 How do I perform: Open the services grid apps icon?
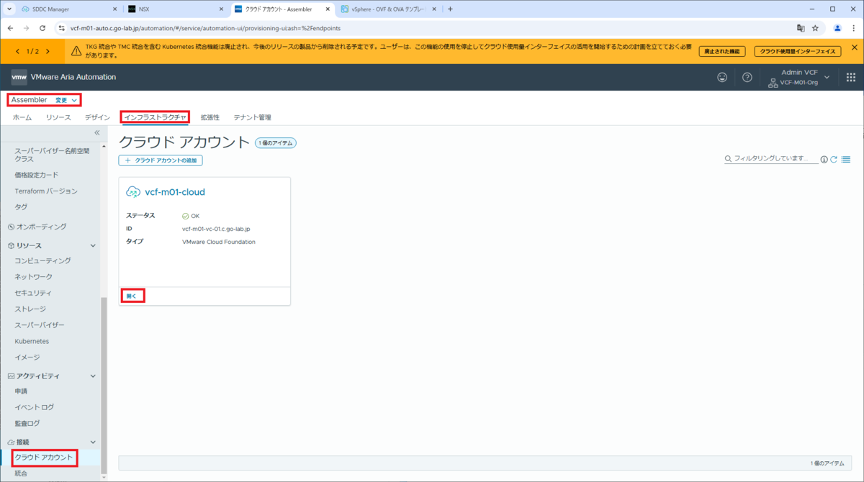point(850,77)
